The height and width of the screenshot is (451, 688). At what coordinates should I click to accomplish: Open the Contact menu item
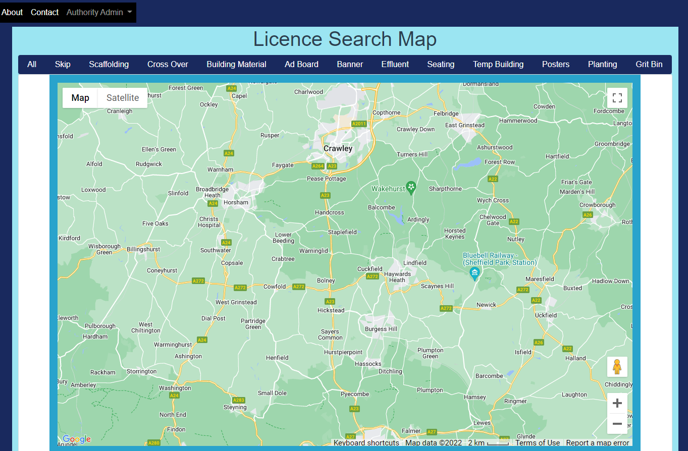[x=44, y=12]
